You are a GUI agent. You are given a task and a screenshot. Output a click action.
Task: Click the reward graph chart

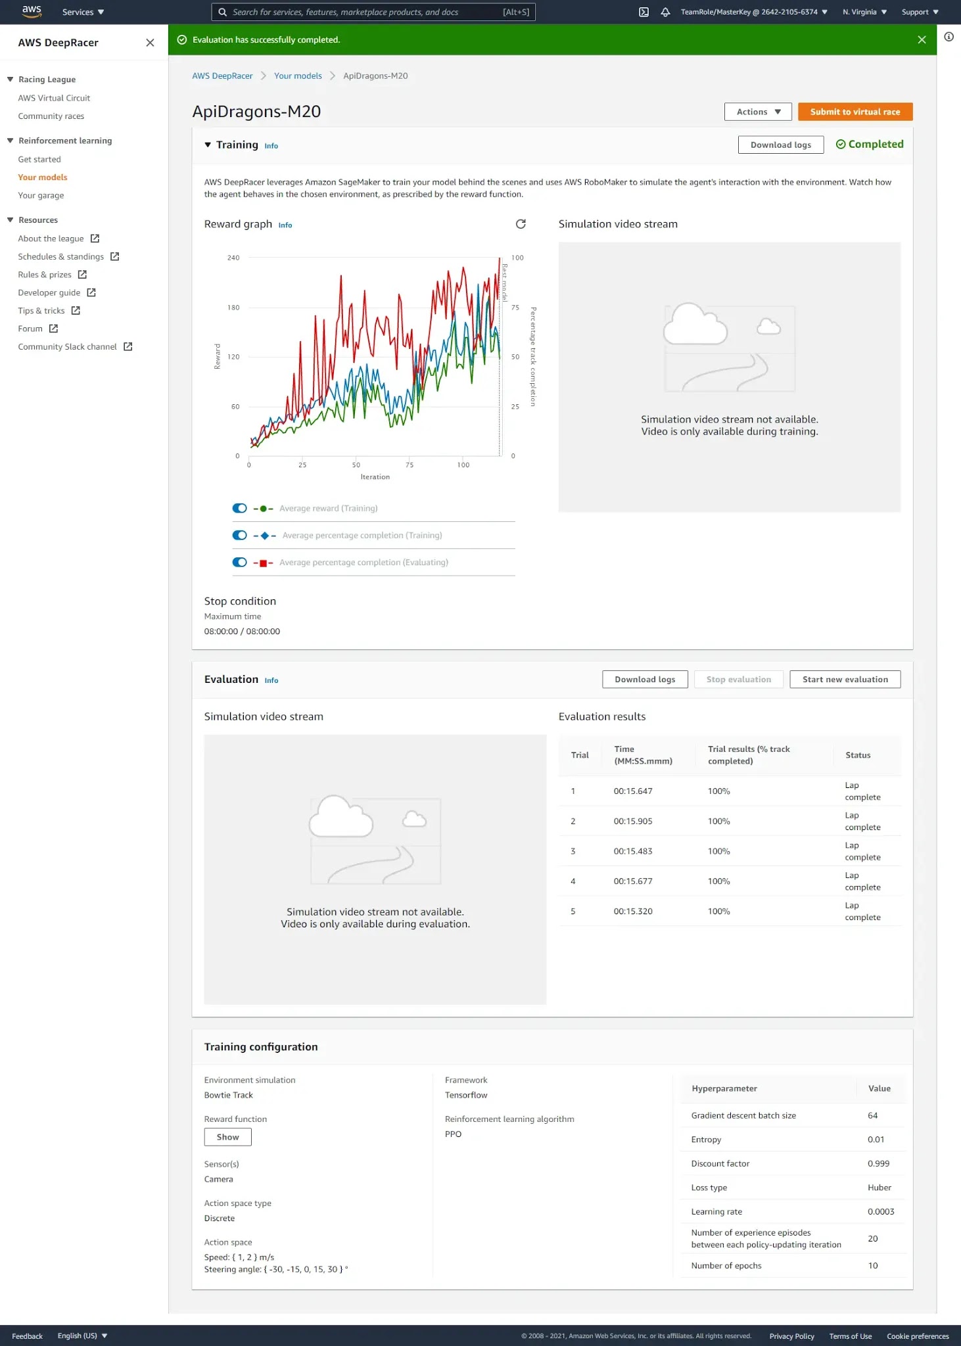[374, 358]
